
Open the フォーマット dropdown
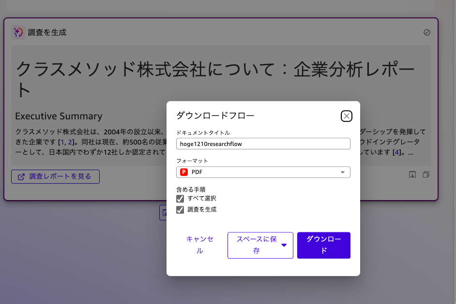263,172
